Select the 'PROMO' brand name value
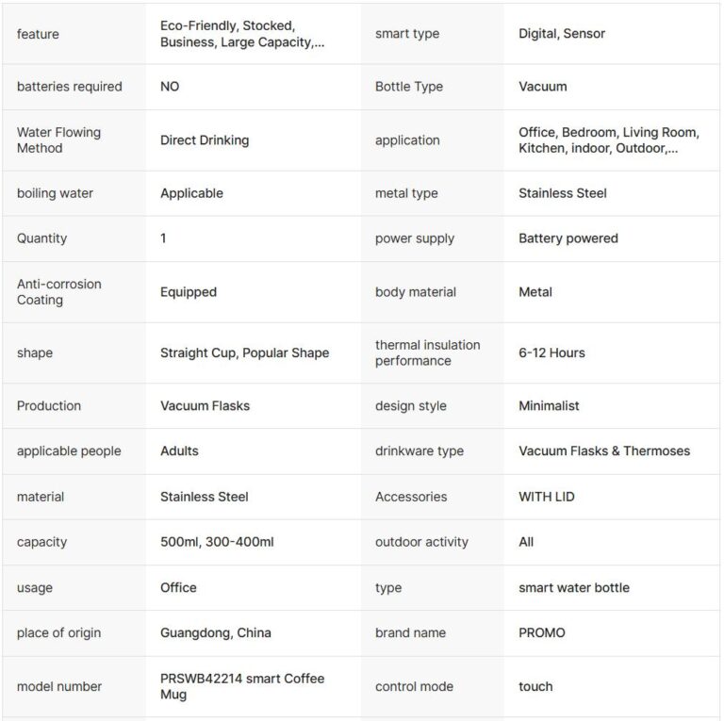The height and width of the screenshot is (721, 724). [x=542, y=633]
